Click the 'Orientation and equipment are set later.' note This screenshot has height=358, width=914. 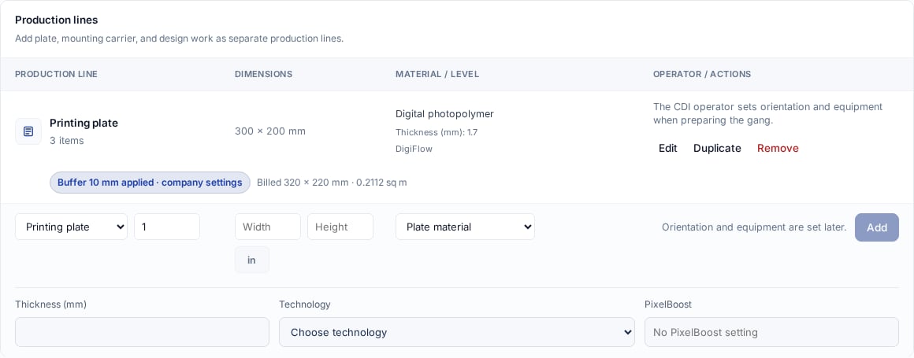click(754, 227)
